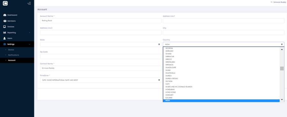Click the Users person icon
The image size is (287, 117).
click(x=5, y=38)
